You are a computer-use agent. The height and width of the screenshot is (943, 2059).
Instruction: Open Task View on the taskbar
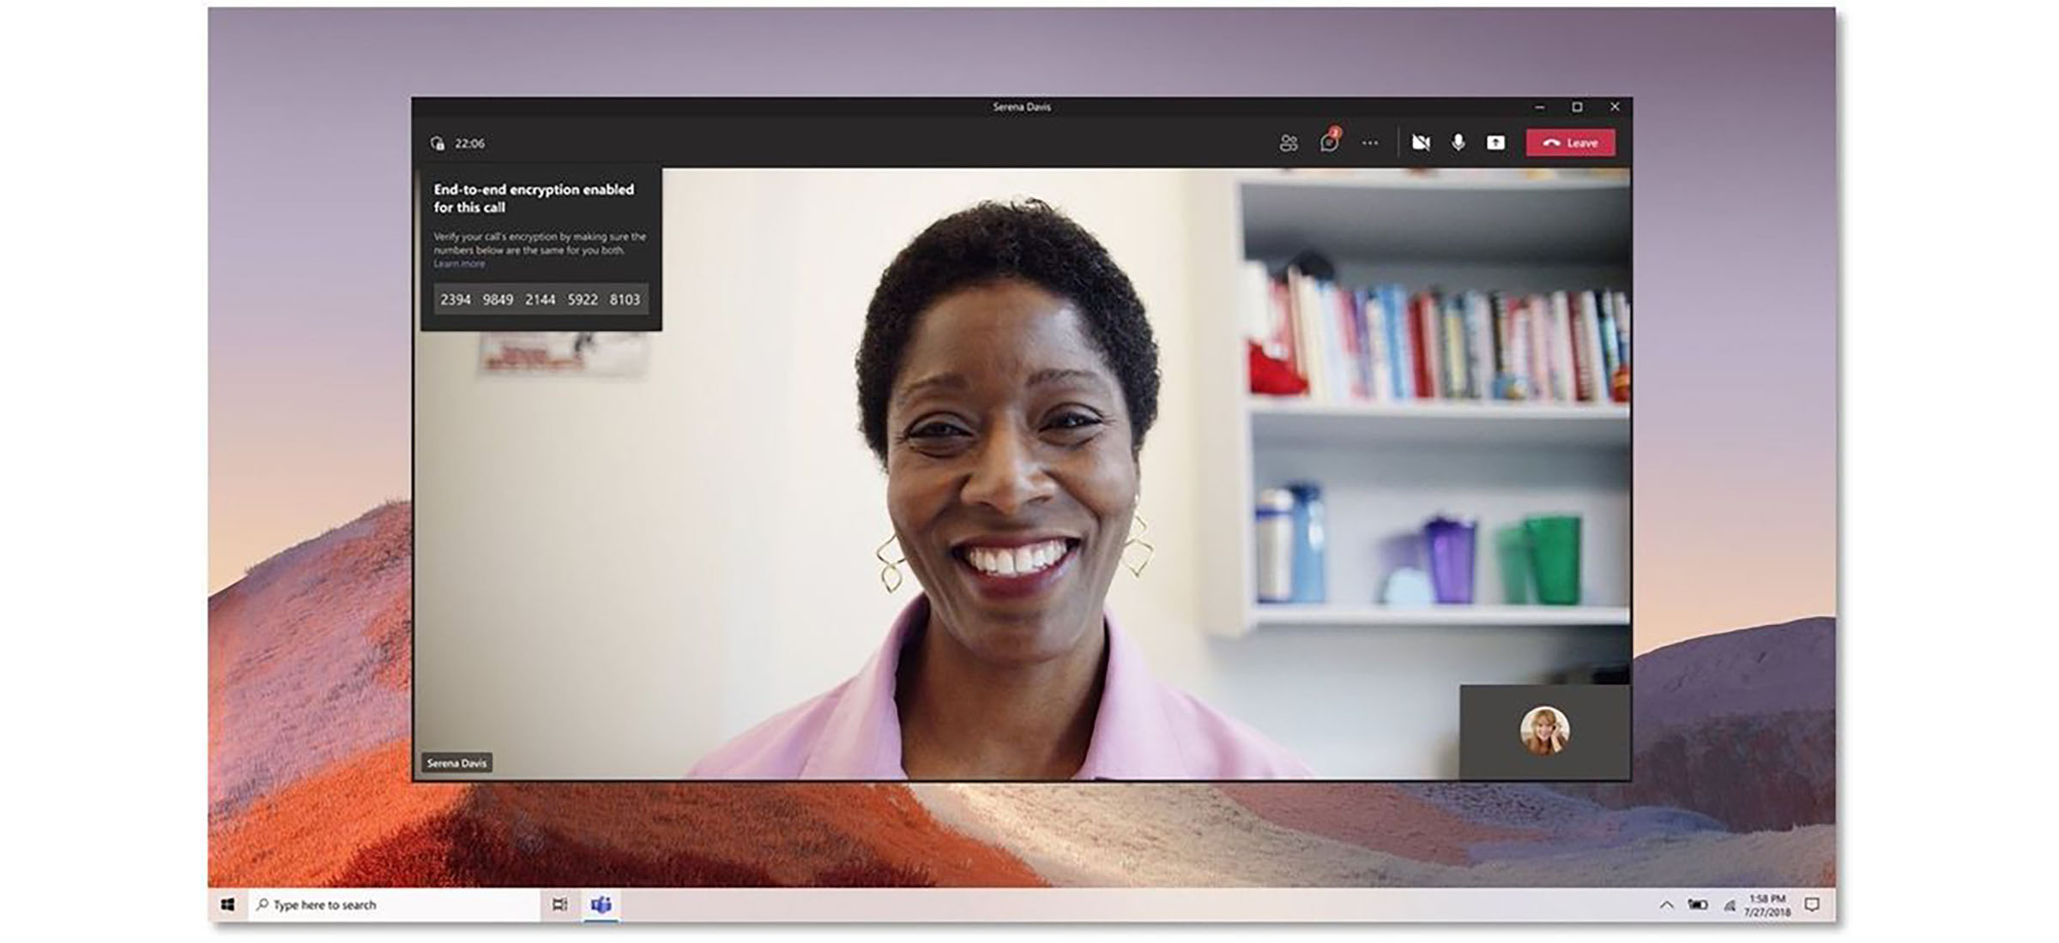(559, 904)
